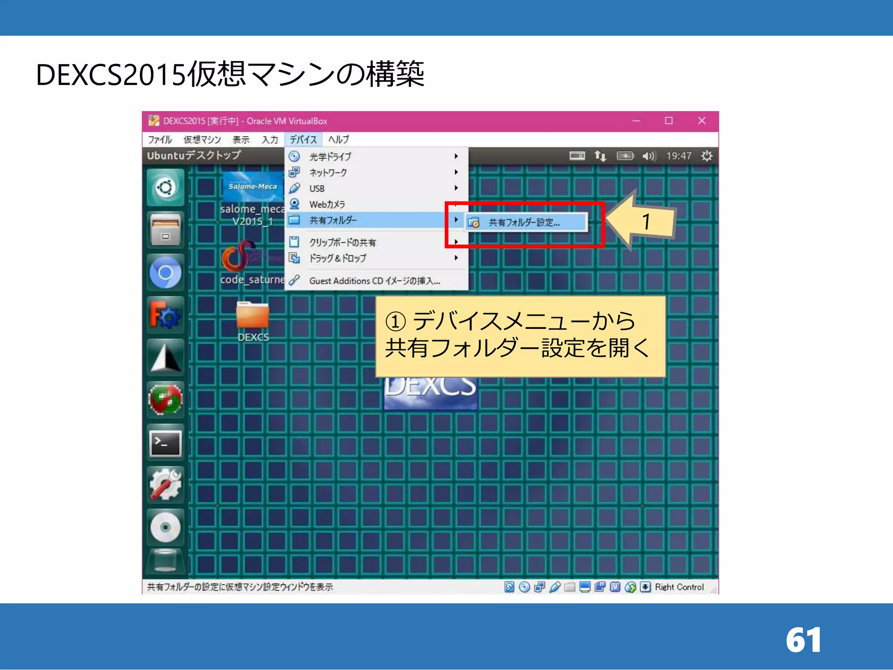Screen dimensions: 893x670
Task: Click the optical disc icon beside 光学ドライブ
Action: [295, 156]
